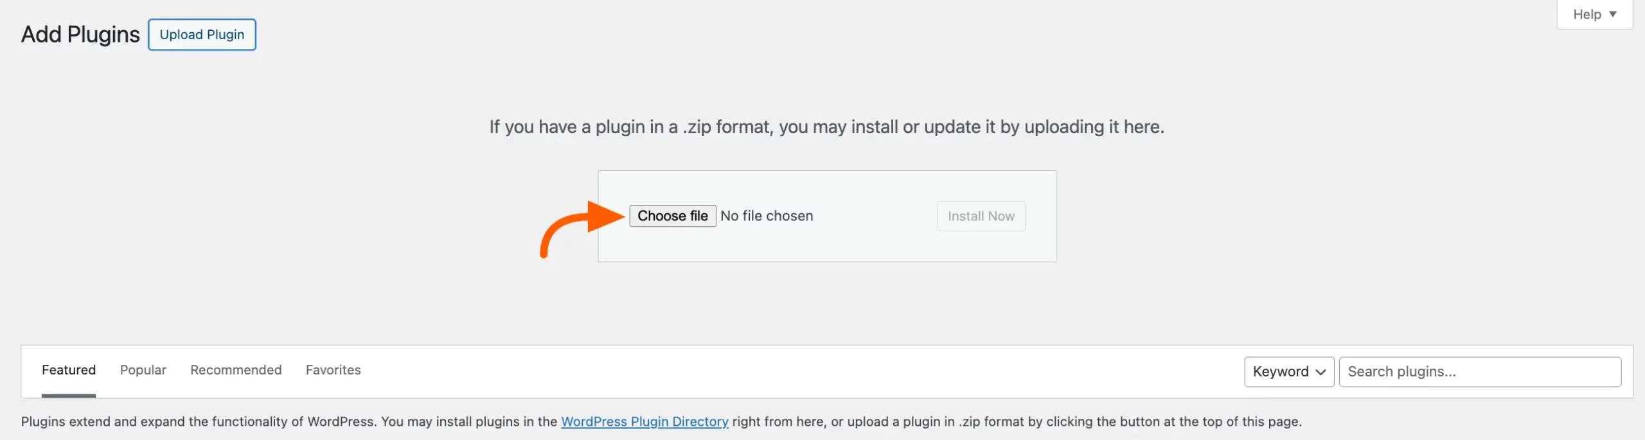Viewport: 1645px width, 440px height.
Task: Click the Upload Plugin button
Action: pyautogui.click(x=202, y=34)
